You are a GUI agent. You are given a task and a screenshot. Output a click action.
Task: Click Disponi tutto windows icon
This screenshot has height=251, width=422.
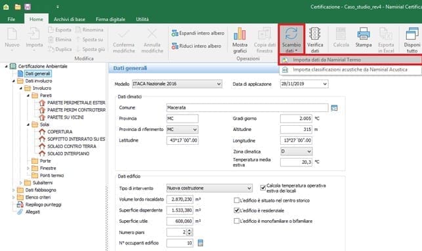point(411,34)
